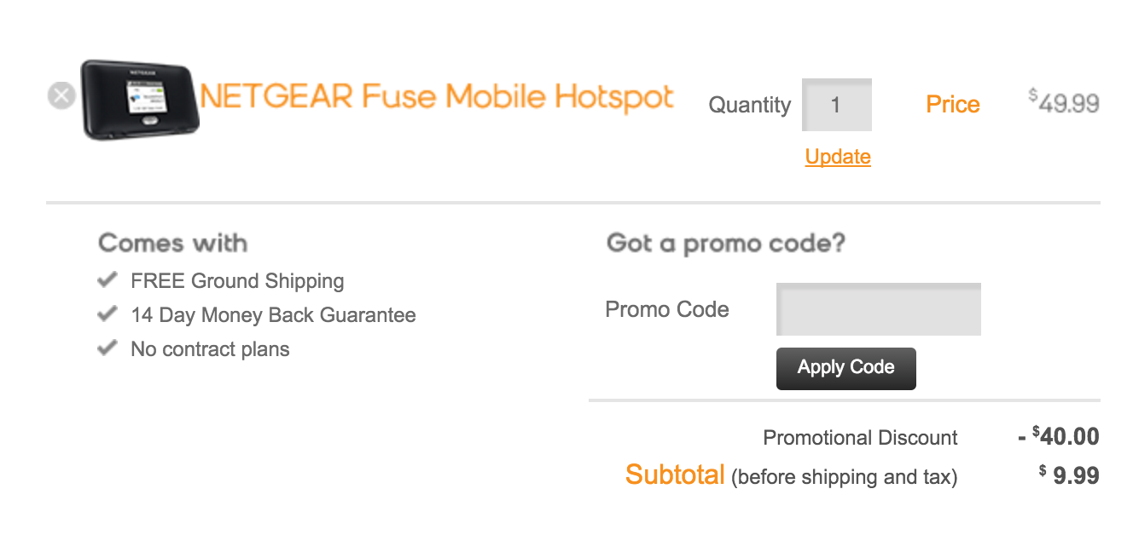Click the orange Price label
This screenshot has height=535, width=1133.
952,105
